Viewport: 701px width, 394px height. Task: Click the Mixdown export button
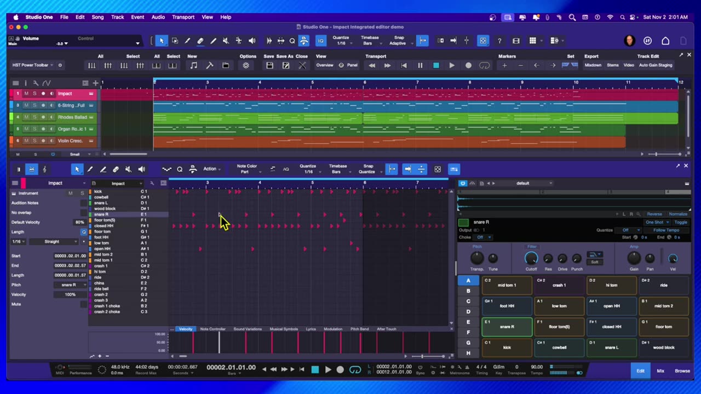593,65
